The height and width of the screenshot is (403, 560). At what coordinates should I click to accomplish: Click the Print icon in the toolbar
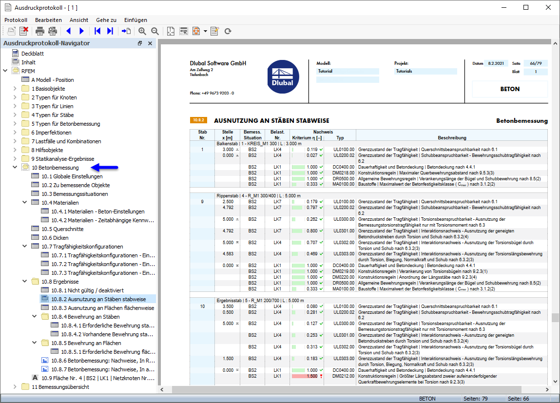point(40,31)
